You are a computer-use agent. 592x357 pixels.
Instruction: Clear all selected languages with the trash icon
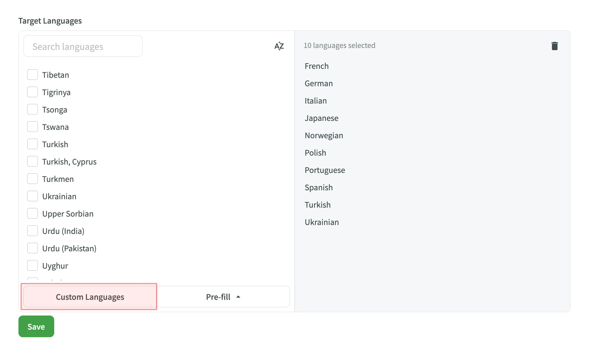[555, 46]
